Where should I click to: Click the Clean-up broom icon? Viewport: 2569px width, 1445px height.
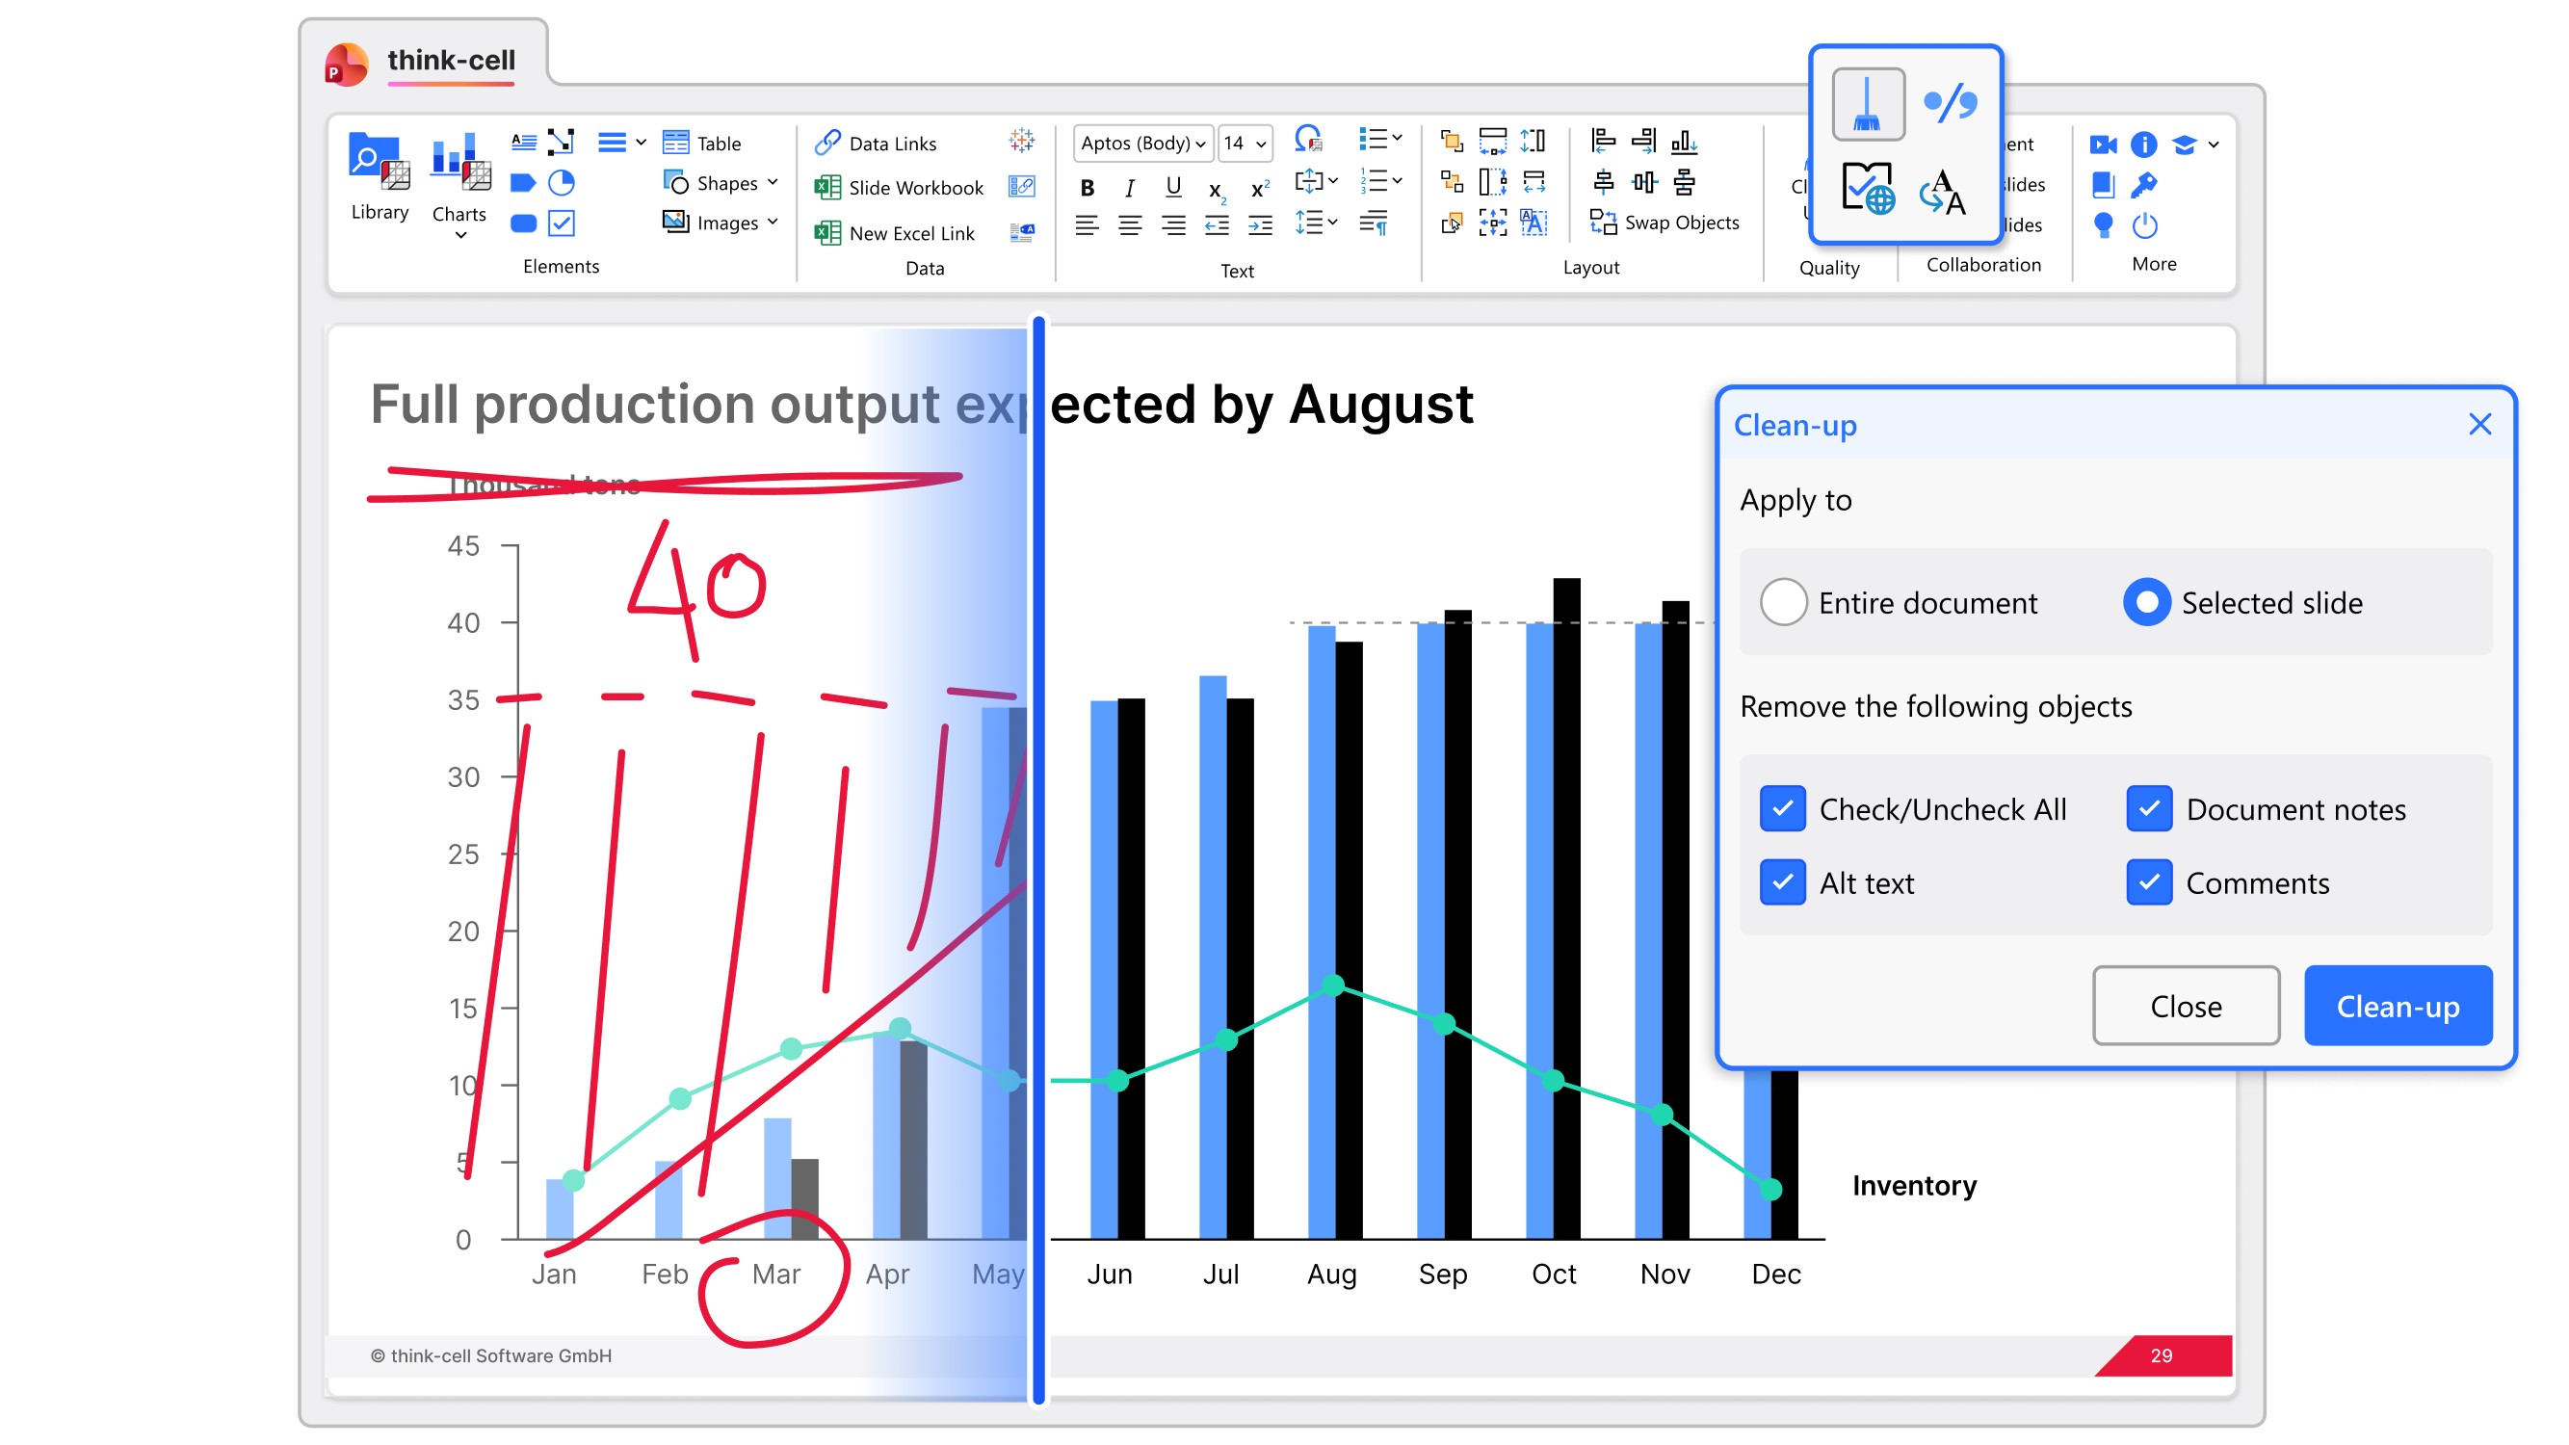point(1867,104)
